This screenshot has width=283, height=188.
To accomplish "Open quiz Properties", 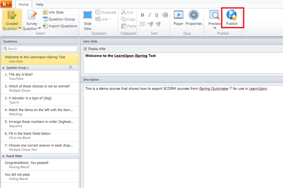I will [x=194, y=18].
